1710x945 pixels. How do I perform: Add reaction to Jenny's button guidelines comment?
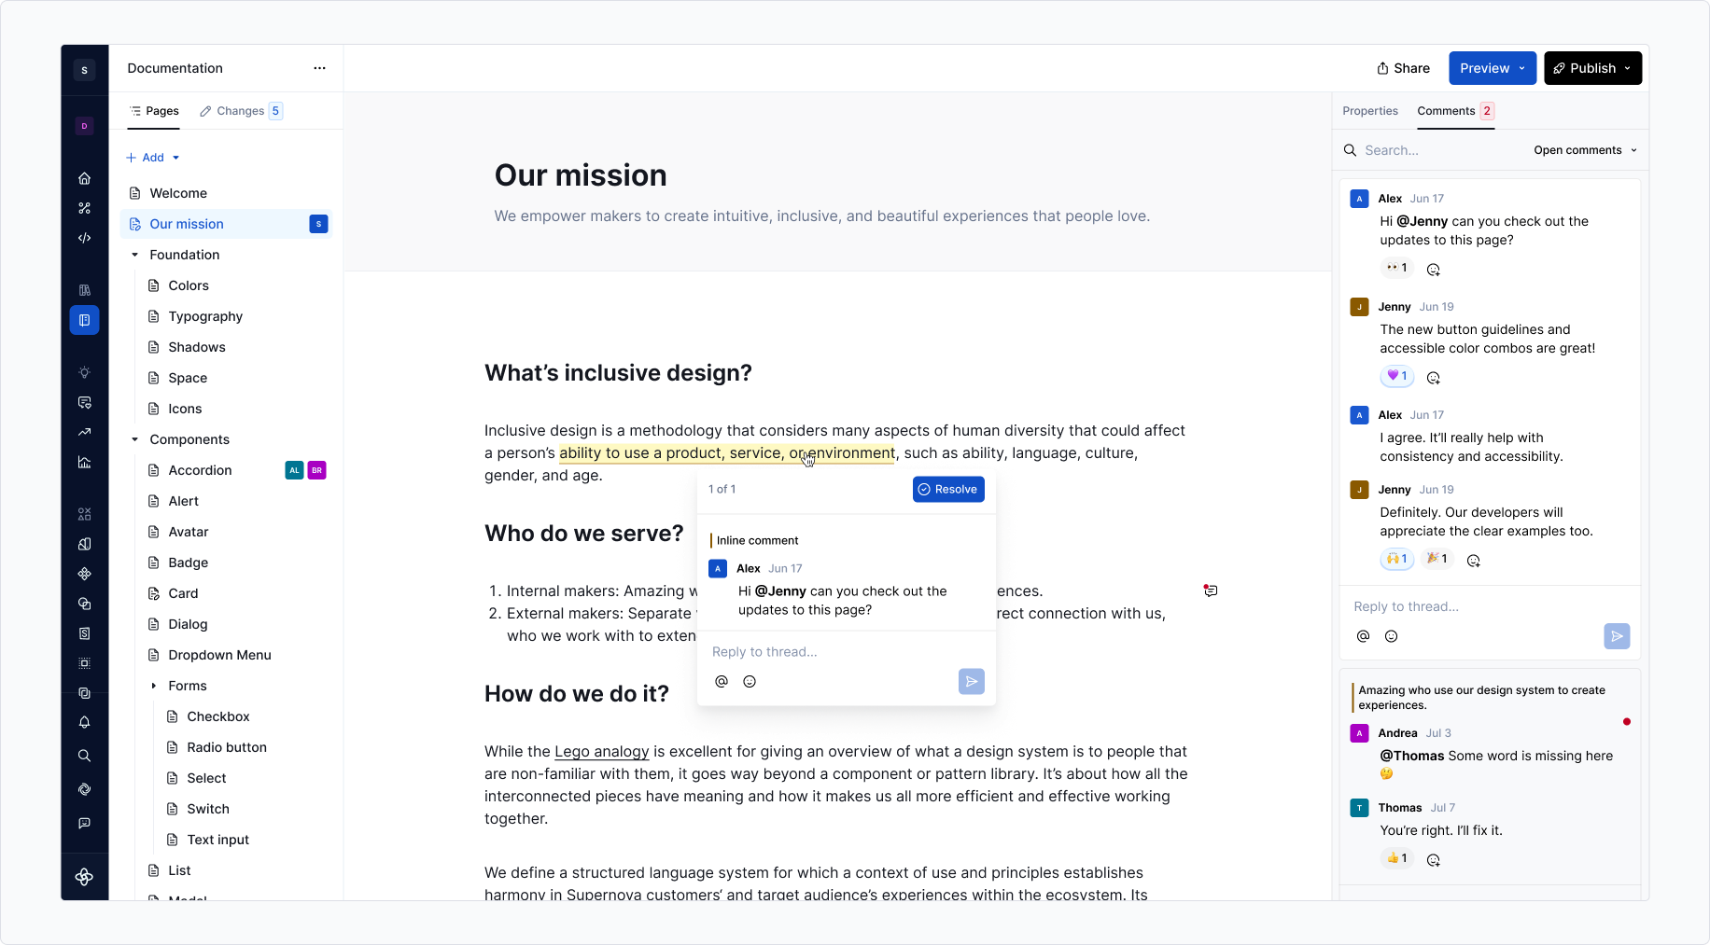(x=1434, y=378)
